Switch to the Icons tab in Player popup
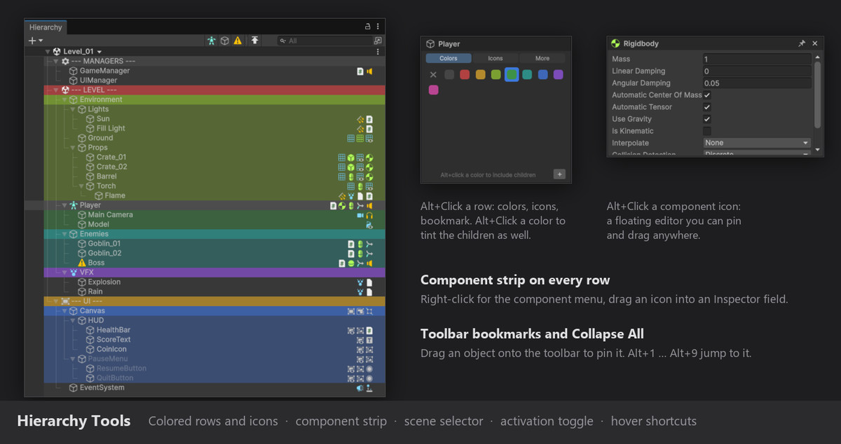841x444 pixels. pos(495,58)
